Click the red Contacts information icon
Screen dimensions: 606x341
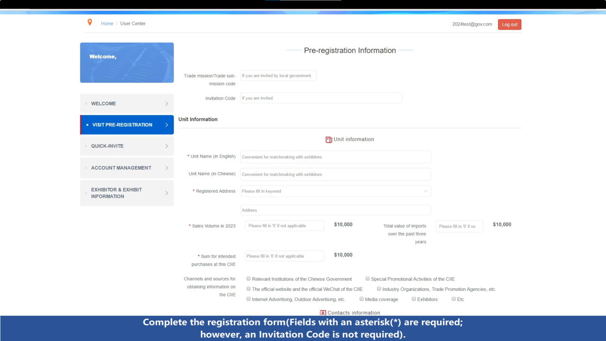pyautogui.click(x=323, y=313)
